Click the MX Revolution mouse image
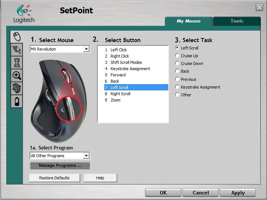Viewport: 267px width, 200px height. [x=59, y=101]
